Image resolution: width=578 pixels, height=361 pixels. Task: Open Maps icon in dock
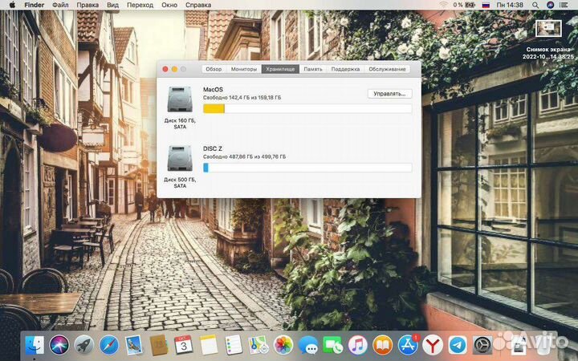tap(258, 345)
